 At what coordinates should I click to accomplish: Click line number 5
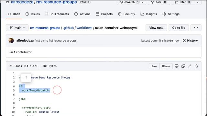(14, 90)
